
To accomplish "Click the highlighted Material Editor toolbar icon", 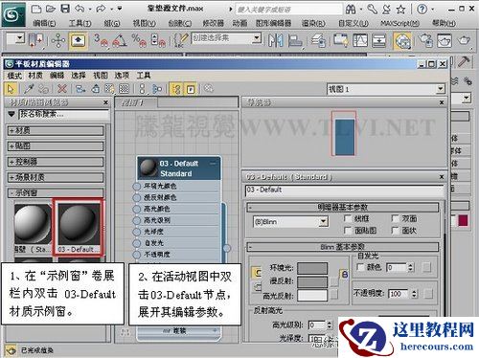I will click(x=402, y=41).
